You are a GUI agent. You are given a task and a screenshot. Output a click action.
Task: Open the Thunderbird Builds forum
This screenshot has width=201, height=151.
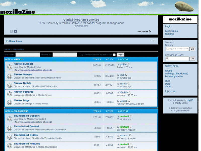(26, 135)
